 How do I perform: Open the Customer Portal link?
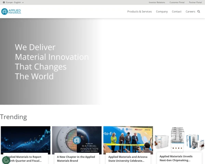(x=177, y=2)
